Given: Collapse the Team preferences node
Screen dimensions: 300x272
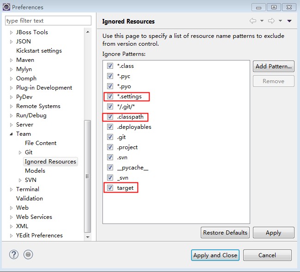Looking at the screenshot, I should click(11, 134).
